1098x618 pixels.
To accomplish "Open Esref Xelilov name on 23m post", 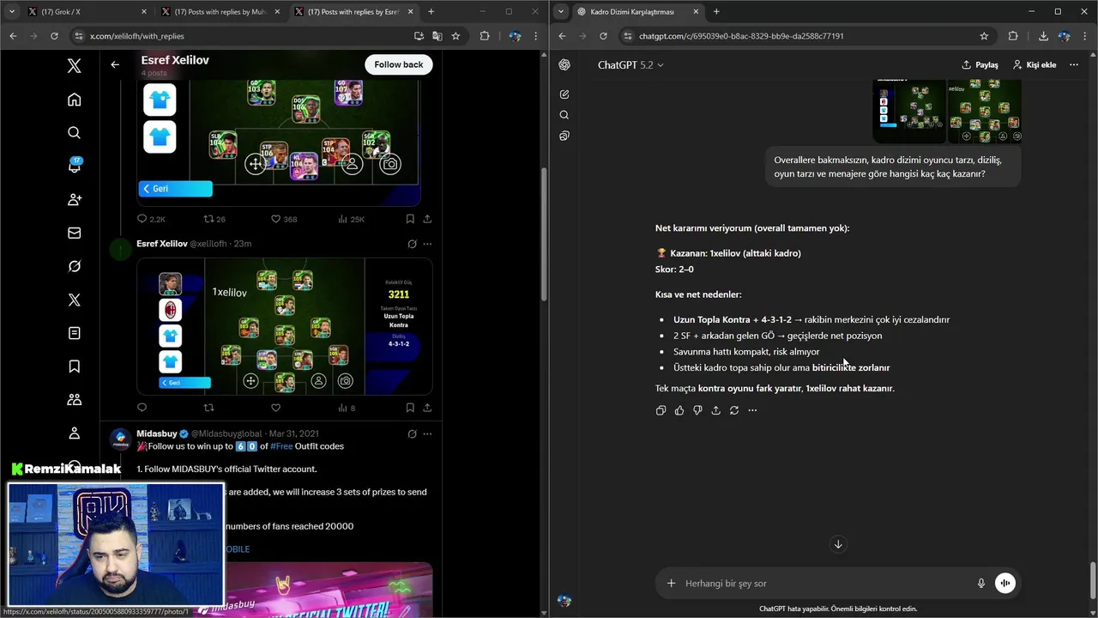I will 162,244.
